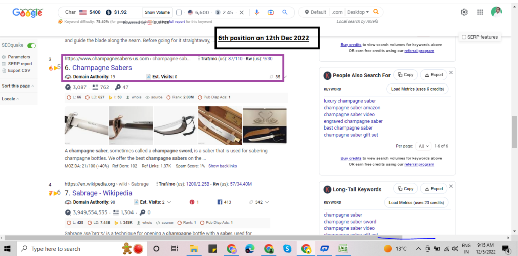Open SEOquake SERP report
The height and width of the screenshot is (256, 518).
click(x=20, y=64)
